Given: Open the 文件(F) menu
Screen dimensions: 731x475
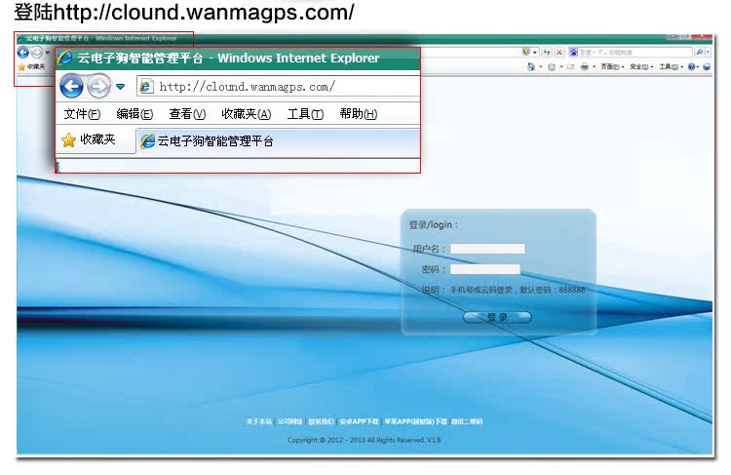Looking at the screenshot, I should [82, 114].
